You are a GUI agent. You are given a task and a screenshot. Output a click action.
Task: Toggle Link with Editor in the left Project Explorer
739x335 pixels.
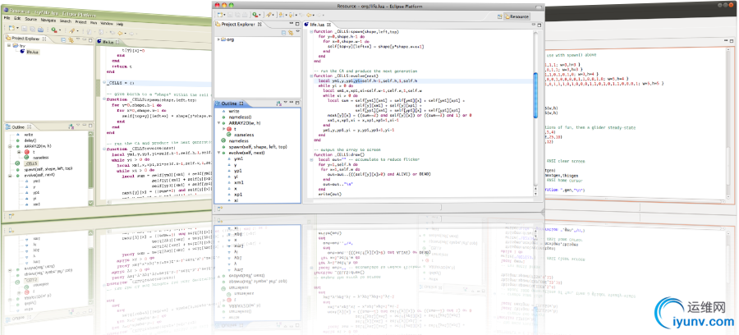71,40
